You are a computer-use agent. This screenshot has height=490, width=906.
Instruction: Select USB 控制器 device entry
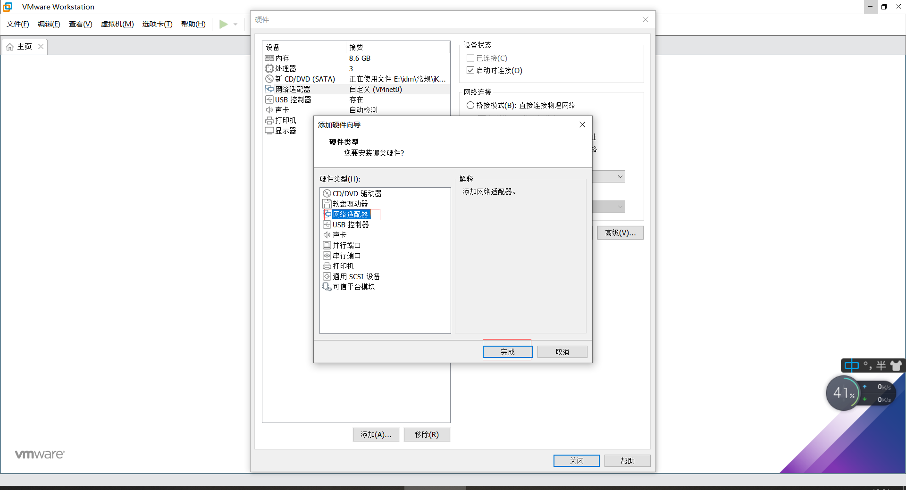click(x=292, y=100)
